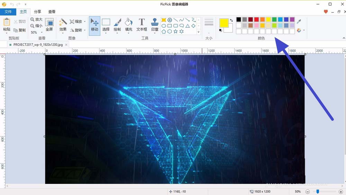The image size is (346, 195).
Task: Pick the pentagon shape
Action: pyautogui.click(x=164, y=32)
